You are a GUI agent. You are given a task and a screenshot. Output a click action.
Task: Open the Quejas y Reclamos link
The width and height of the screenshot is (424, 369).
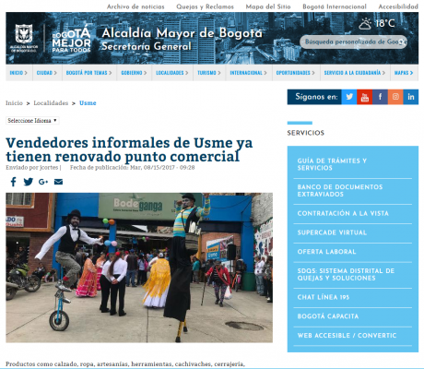pos(205,6)
